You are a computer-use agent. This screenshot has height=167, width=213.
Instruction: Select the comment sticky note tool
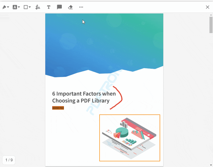[59, 7]
